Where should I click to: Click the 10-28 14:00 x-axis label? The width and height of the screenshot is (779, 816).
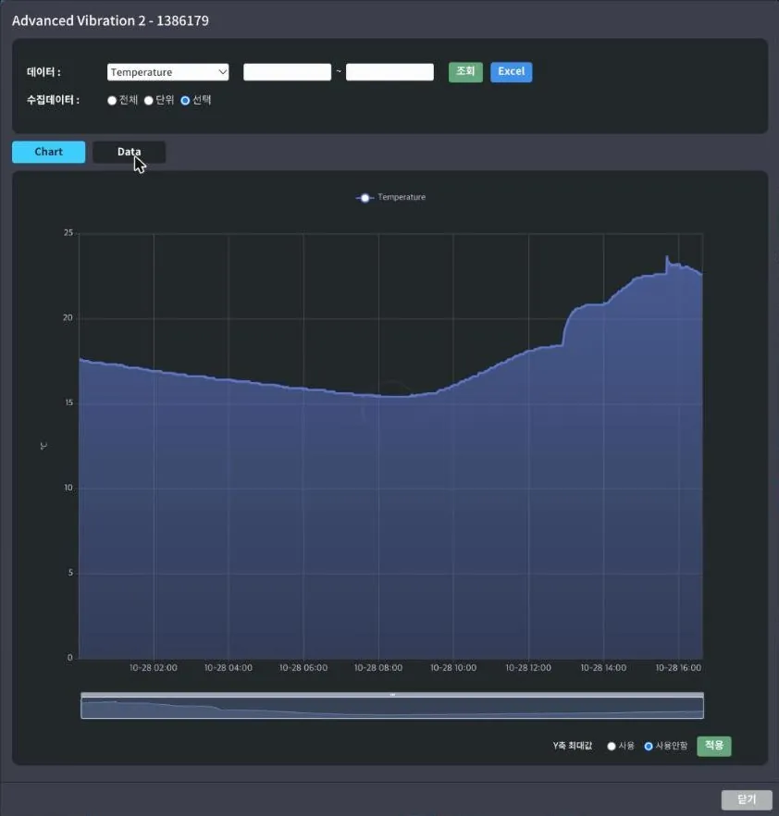coord(603,668)
